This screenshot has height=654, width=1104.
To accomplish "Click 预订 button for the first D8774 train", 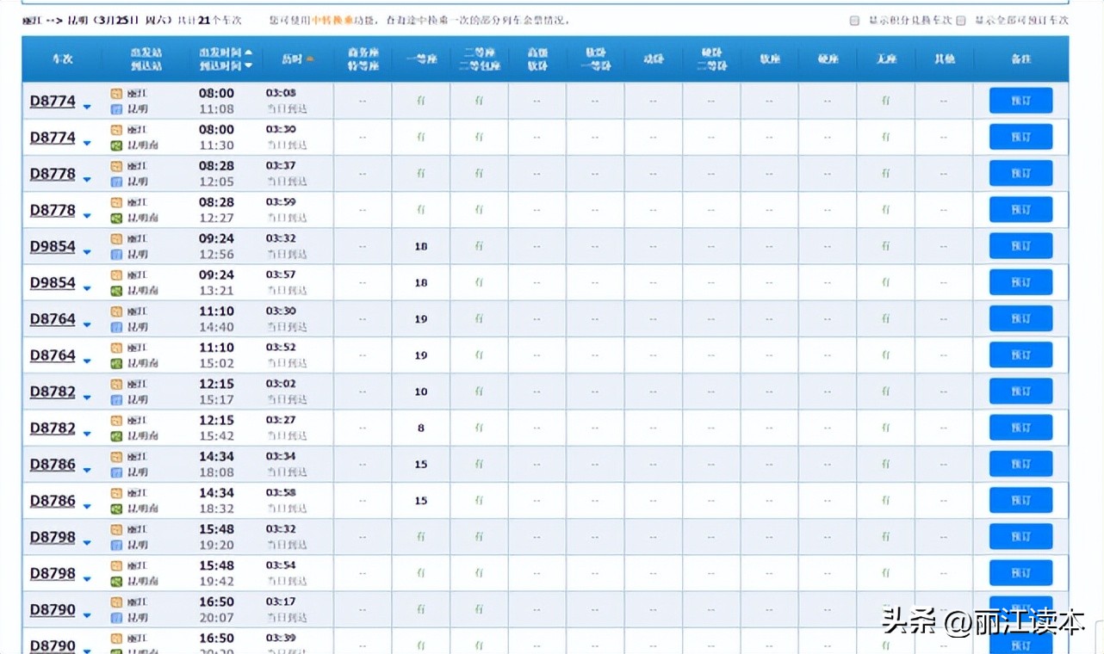I will coord(1021,100).
